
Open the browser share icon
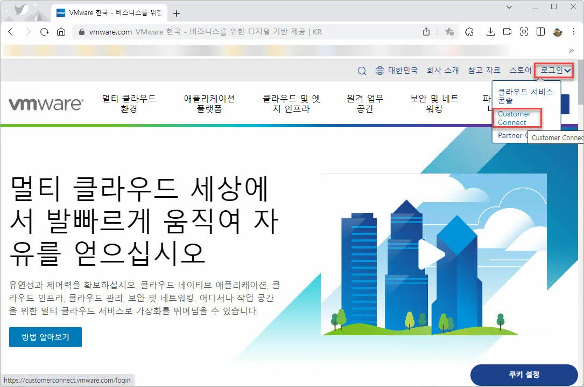426,32
